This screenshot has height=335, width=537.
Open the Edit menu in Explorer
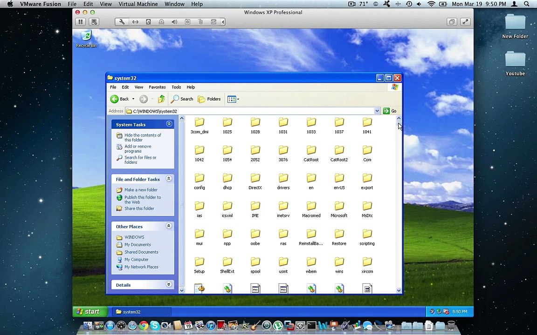pos(125,87)
